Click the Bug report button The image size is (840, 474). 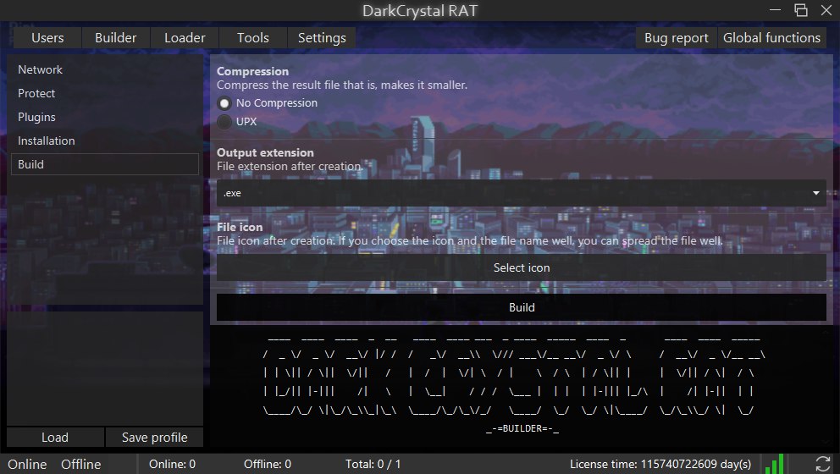pos(676,38)
